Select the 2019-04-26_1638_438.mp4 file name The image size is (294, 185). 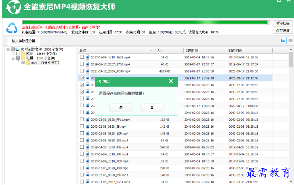pos(110,147)
